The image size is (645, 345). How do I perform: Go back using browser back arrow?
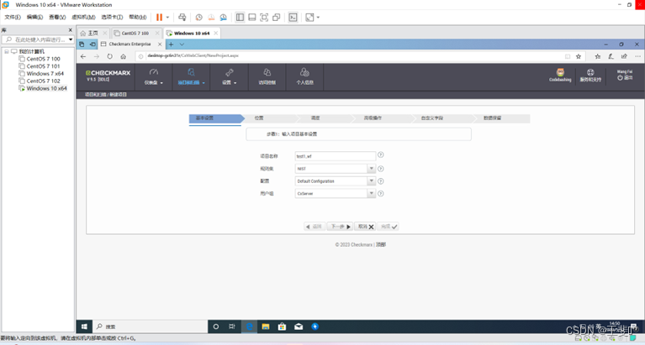[83, 56]
